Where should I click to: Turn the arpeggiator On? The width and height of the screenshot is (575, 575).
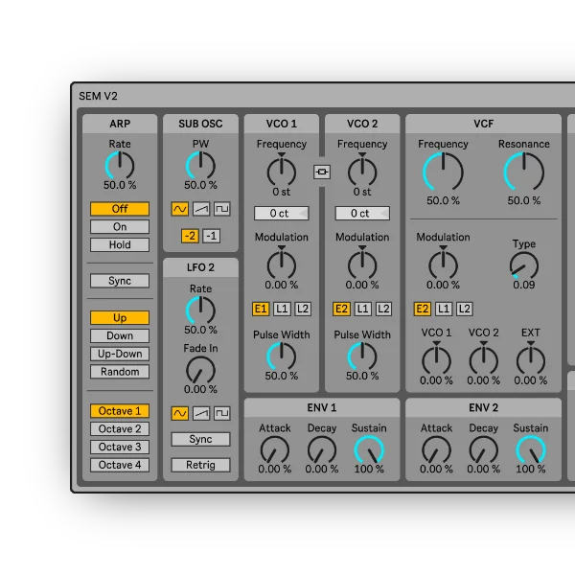[x=120, y=226]
